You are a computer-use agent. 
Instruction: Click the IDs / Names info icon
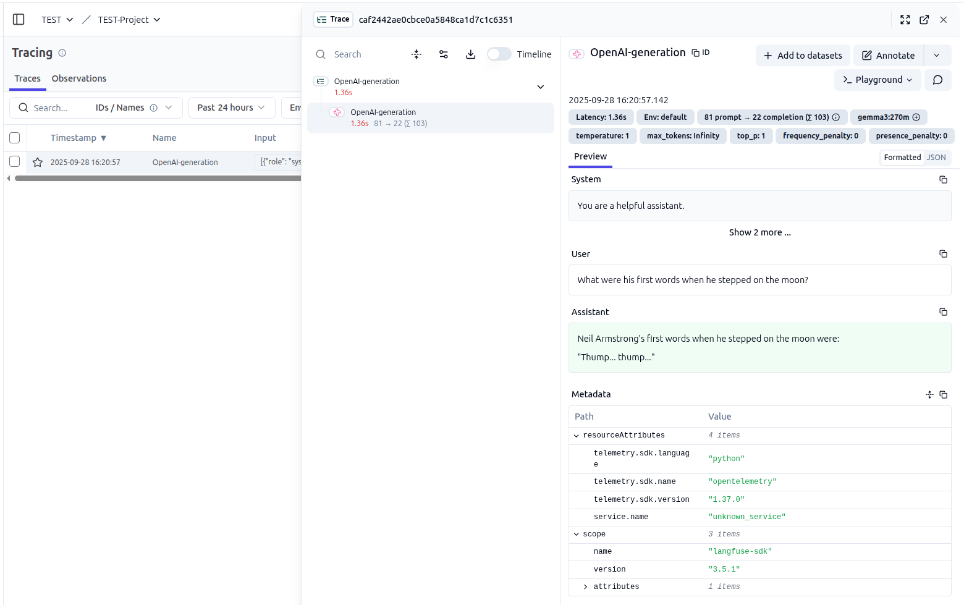click(x=153, y=108)
